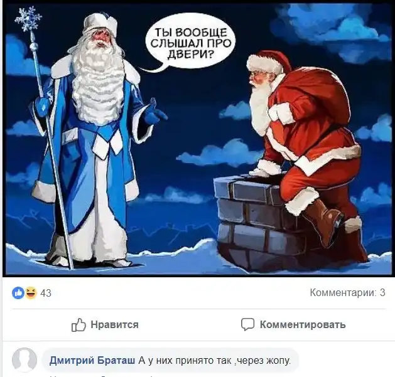Click the laughing emoji reaction icon
Screen dimensions: 395x377
point(31,293)
